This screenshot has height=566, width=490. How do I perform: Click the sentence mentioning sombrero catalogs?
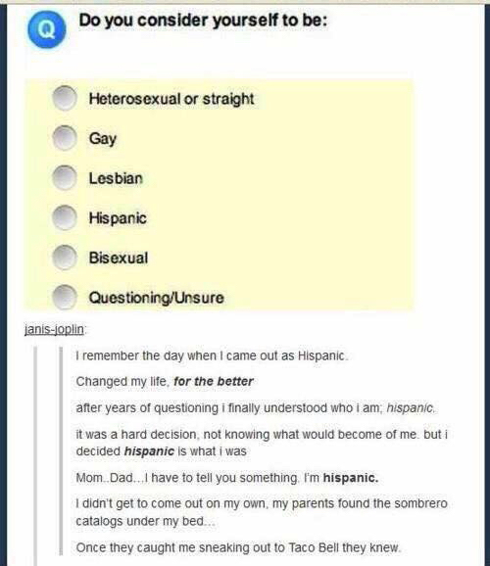coord(262,512)
